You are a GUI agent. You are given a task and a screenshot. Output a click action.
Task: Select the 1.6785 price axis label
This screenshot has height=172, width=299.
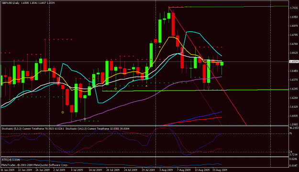(x=293, y=35)
